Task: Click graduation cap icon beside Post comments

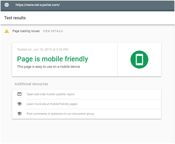Action: [19, 114]
